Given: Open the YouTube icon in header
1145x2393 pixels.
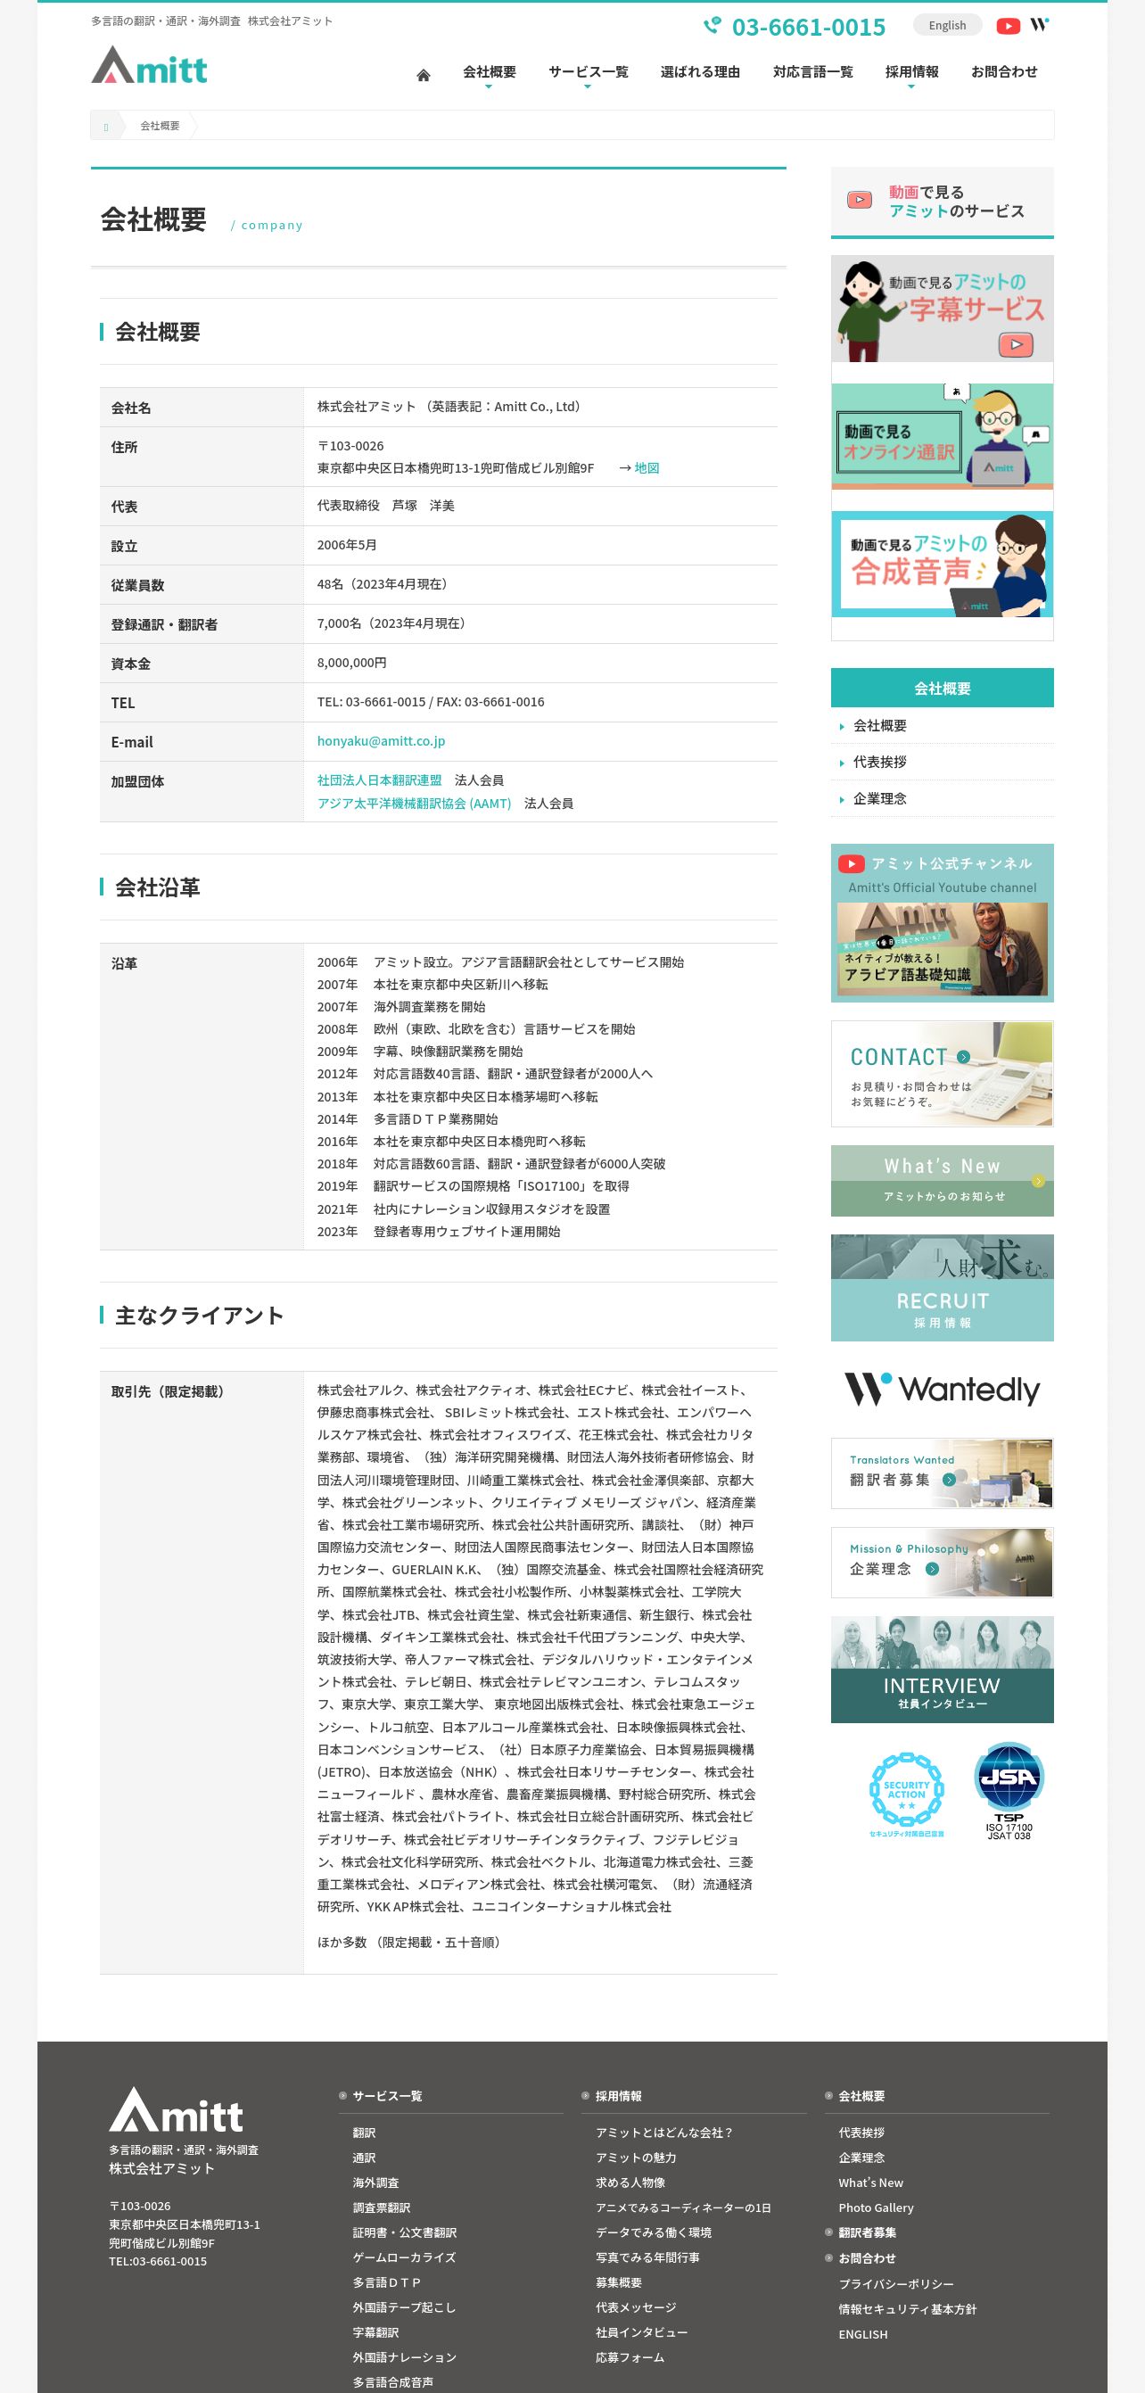Looking at the screenshot, I should (x=1008, y=26).
